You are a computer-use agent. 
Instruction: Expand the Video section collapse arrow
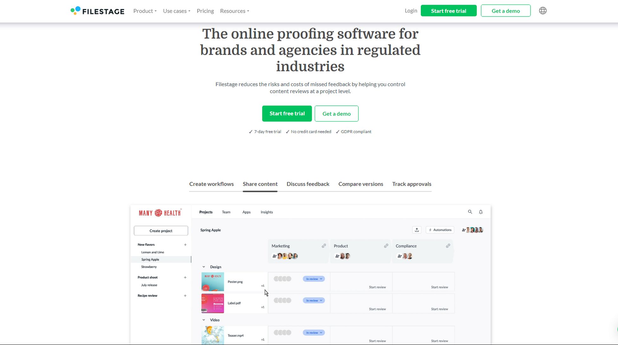[x=204, y=320]
